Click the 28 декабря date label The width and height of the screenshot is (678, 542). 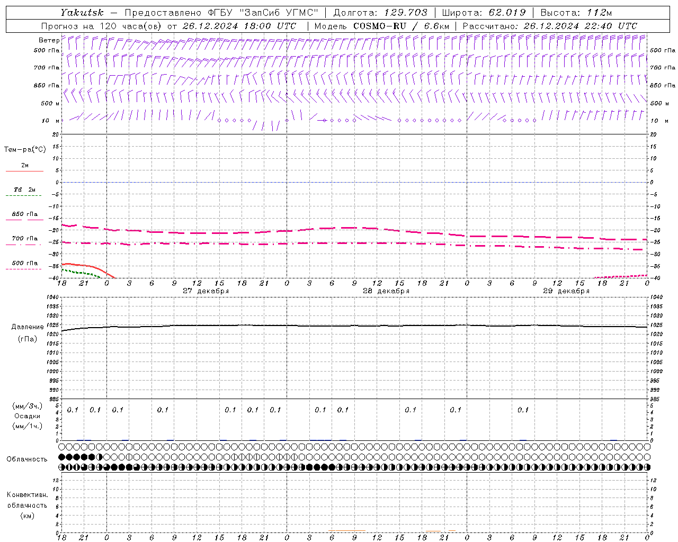coord(386,291)
